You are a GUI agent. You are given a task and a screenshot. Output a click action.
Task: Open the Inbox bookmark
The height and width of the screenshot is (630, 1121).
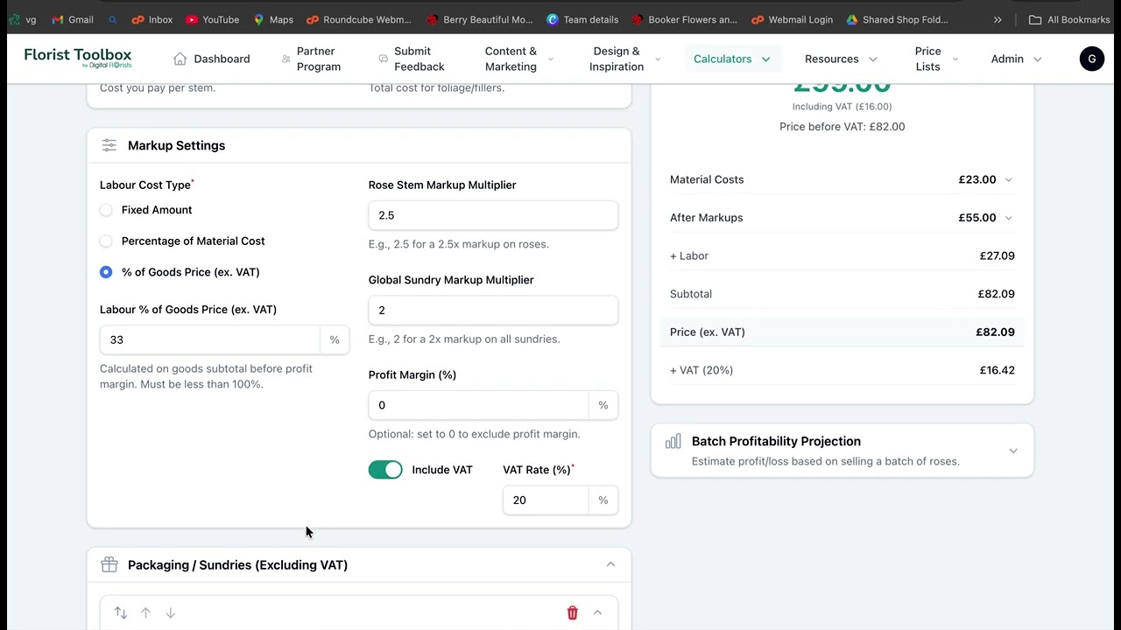click(152, 19)
